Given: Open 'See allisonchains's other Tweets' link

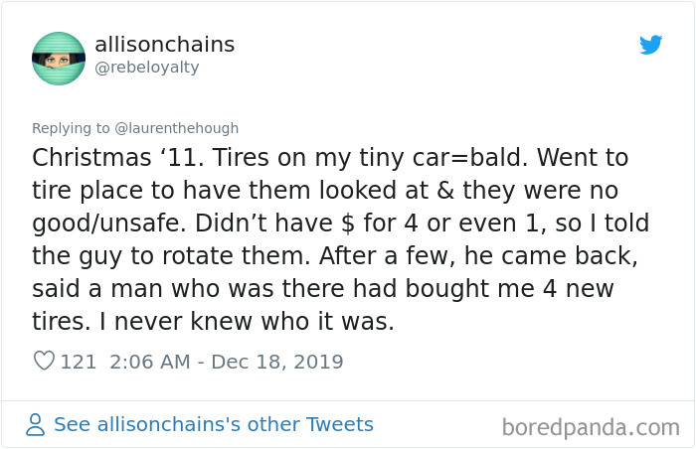Looking at the screenshot, I should pos(213,425).
